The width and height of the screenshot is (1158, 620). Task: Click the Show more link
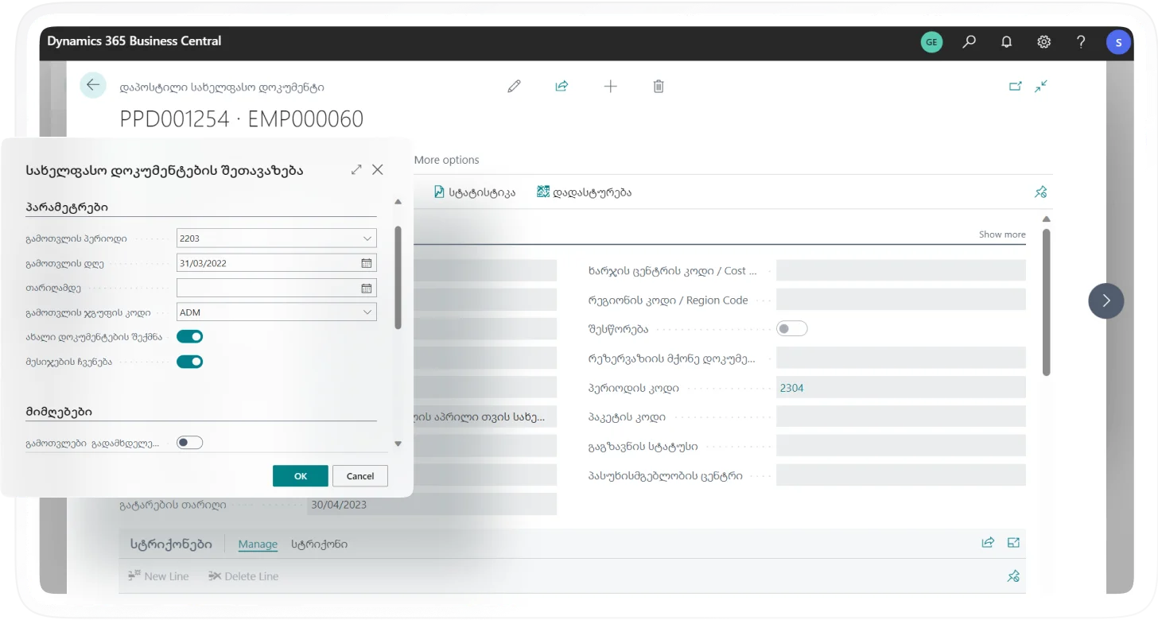tap(1001, 234)
